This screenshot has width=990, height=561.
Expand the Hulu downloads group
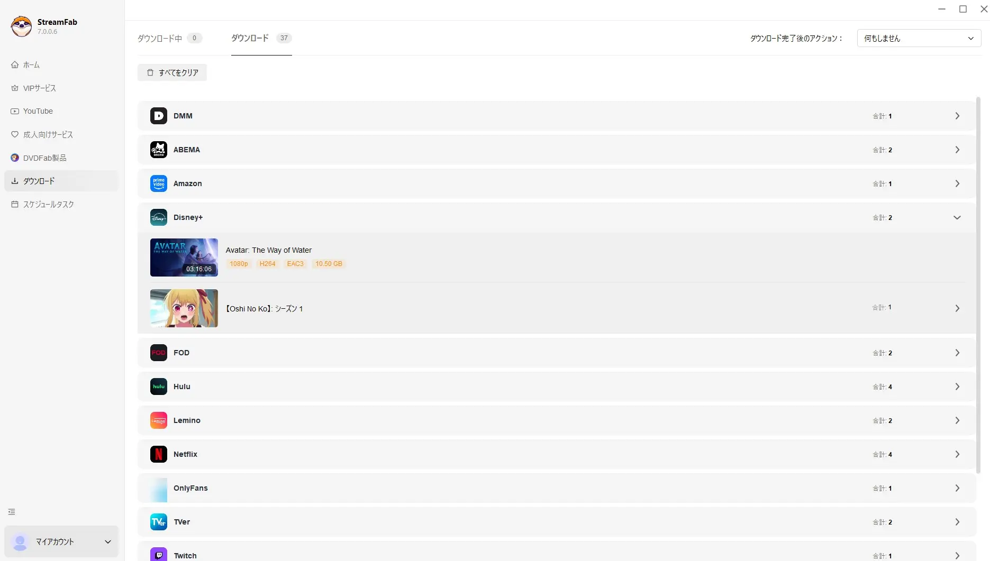(957, 387)
